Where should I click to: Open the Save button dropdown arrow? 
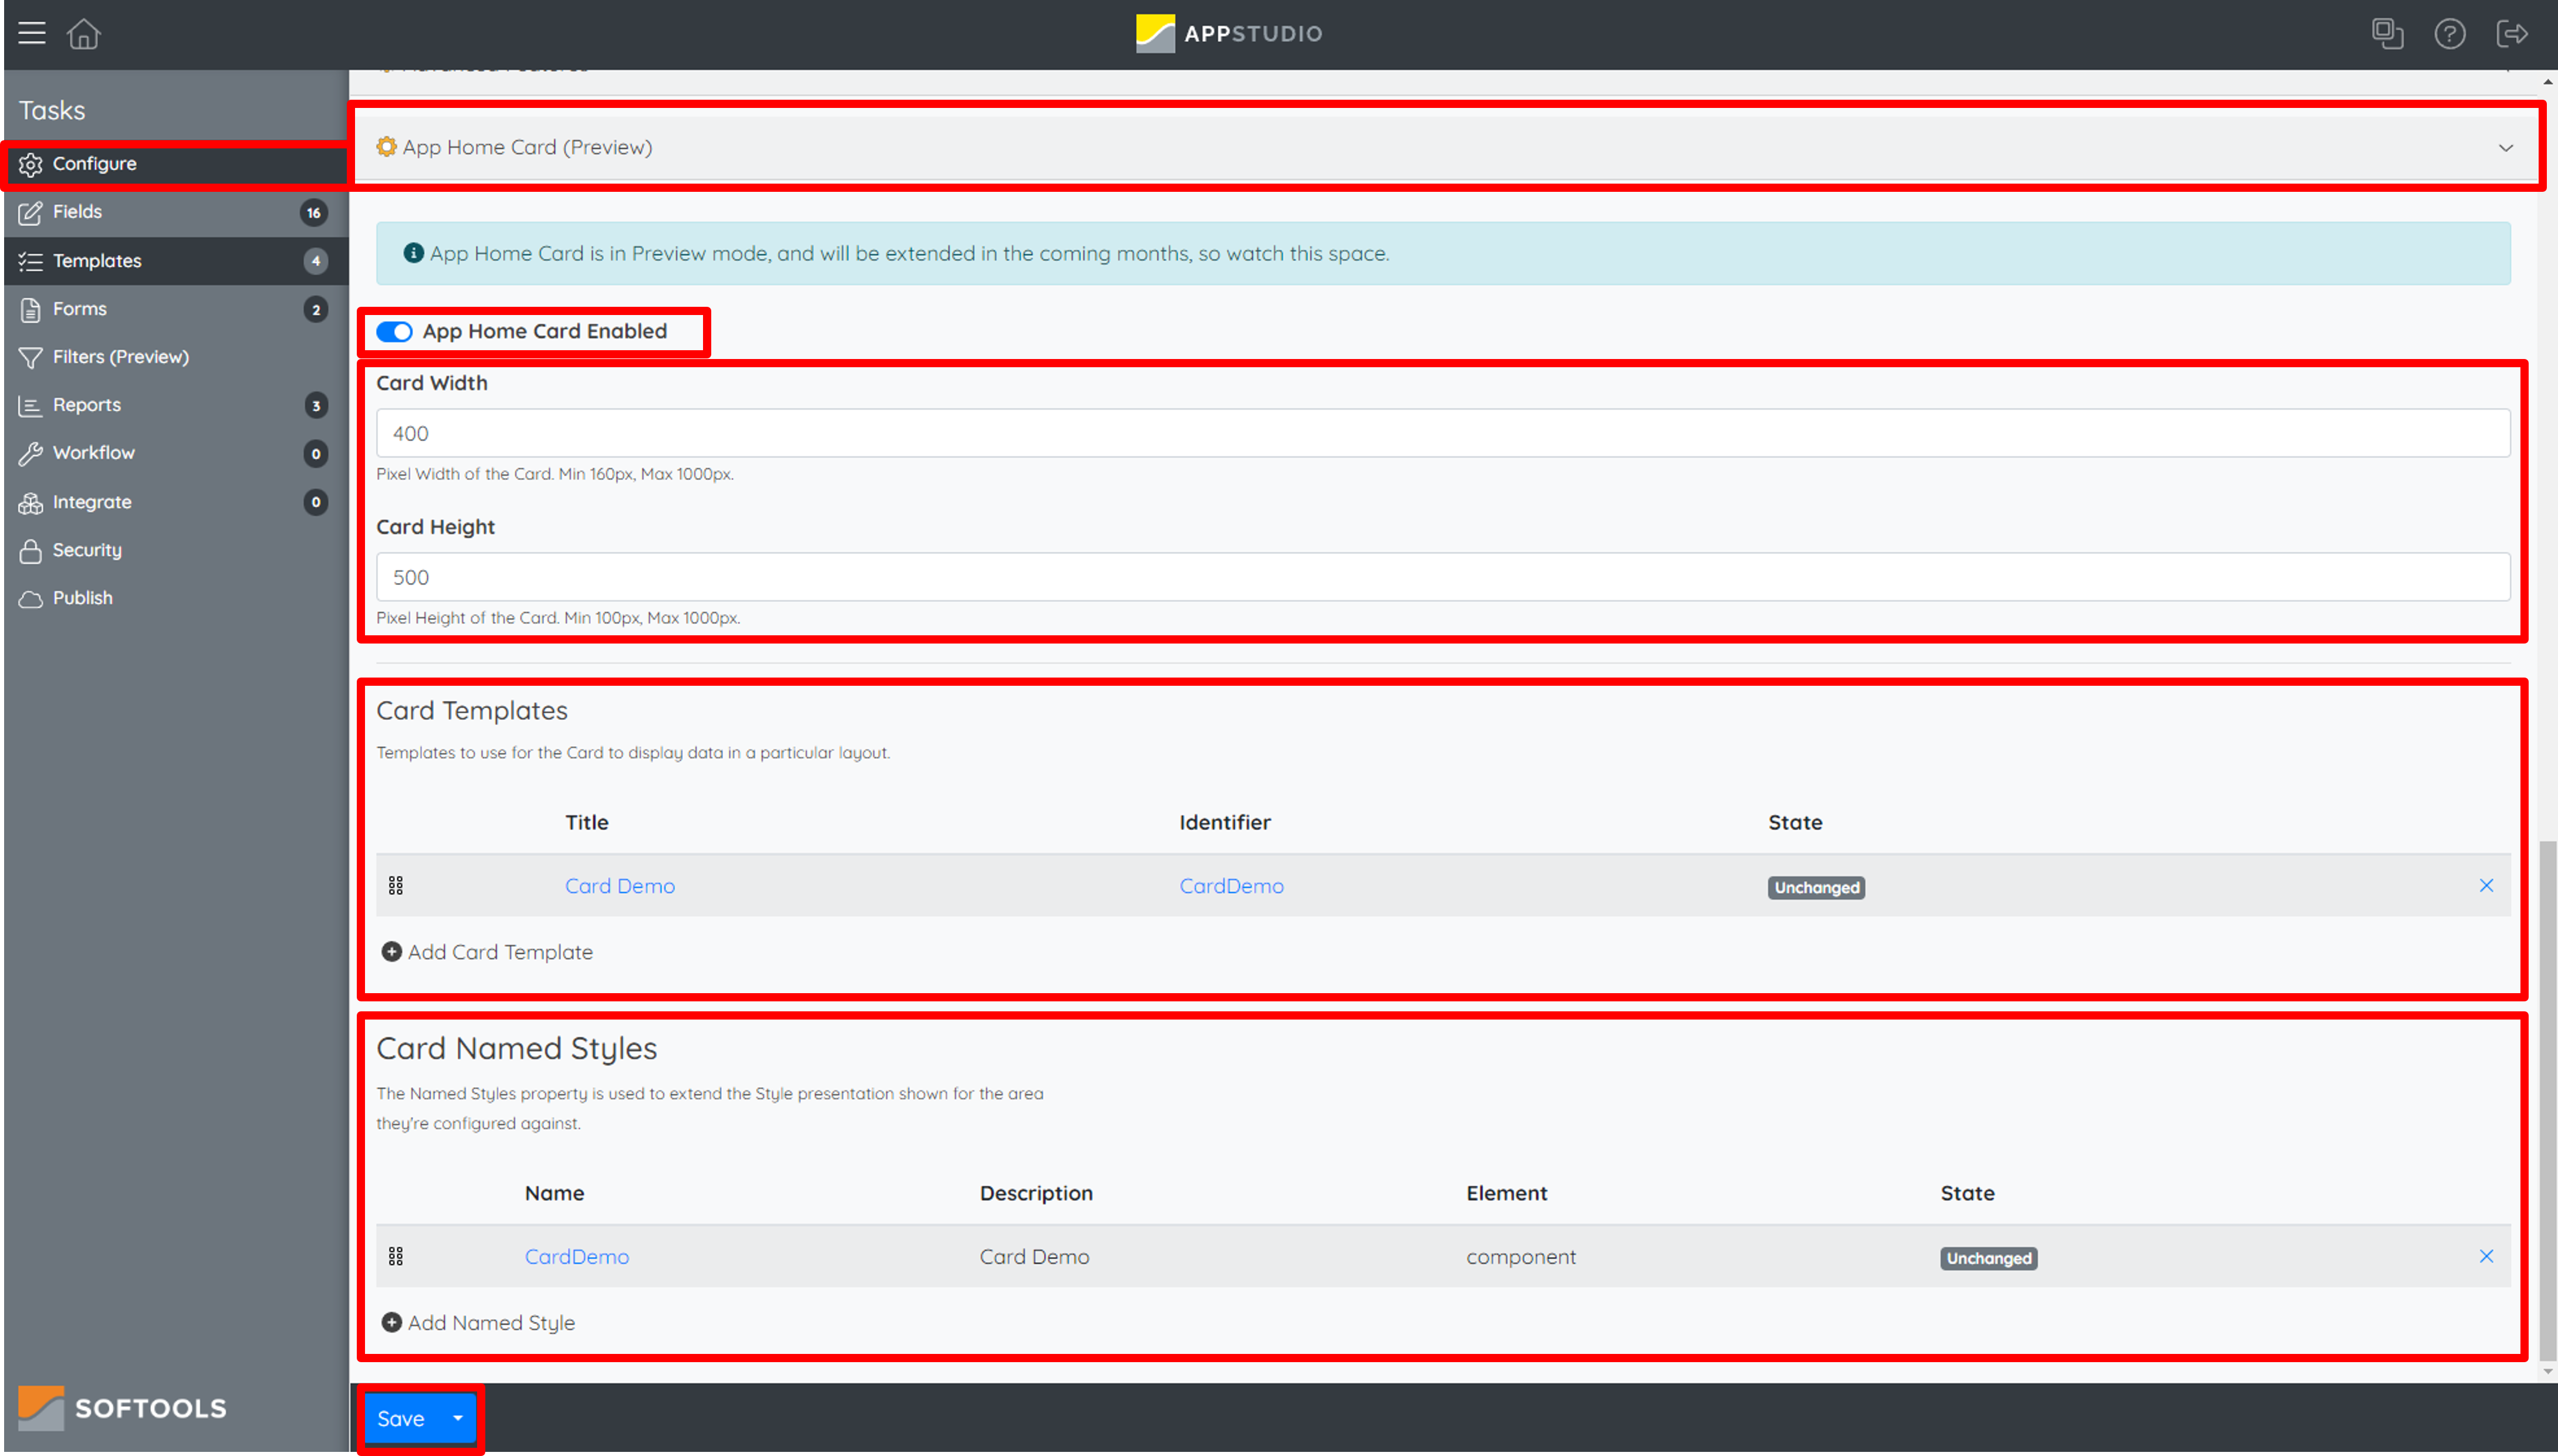458,1418
